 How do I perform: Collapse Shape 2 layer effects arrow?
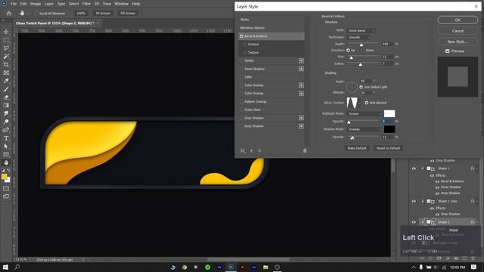pyautogui.click(x=477, y=221)
